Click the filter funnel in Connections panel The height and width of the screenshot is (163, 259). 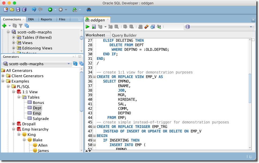[x=21, y=26]
